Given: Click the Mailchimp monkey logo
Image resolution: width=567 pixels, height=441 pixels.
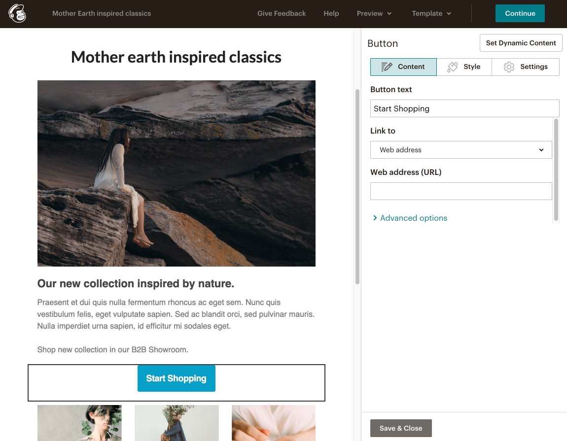Looking at the screenshot, I should 17,13.
